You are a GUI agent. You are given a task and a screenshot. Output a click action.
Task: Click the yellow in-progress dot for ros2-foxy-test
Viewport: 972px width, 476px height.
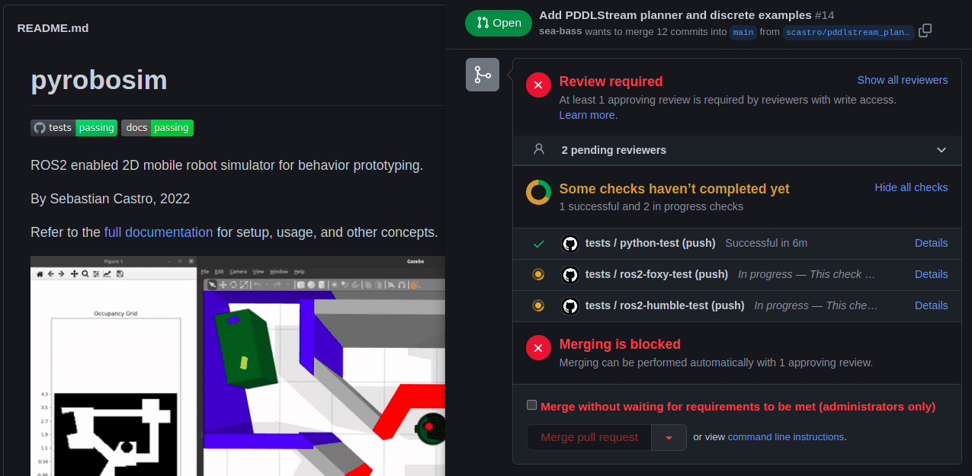click(538, 274)
